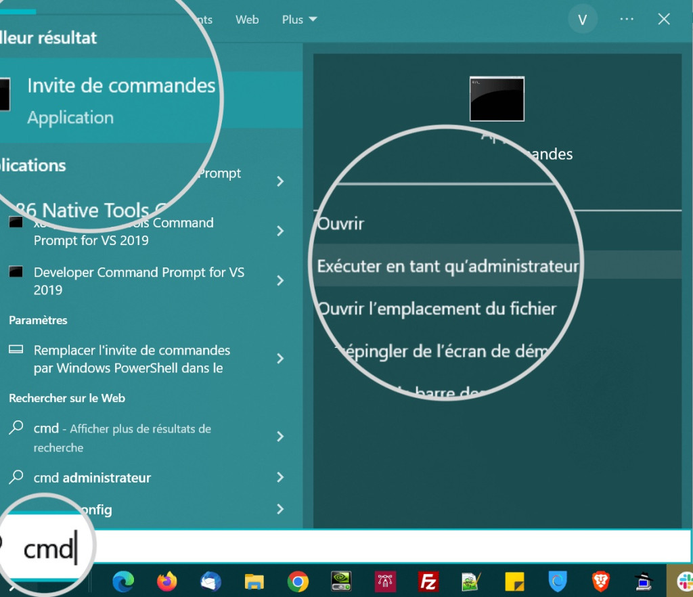Viewport: 693px width, 597px height.
Task: Select Ouvrir l'emplacement du fichier
Action: point(437,309)
